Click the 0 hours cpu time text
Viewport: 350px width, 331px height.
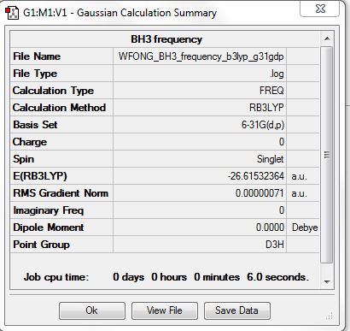pyautogui.click(x=169, y=277)
